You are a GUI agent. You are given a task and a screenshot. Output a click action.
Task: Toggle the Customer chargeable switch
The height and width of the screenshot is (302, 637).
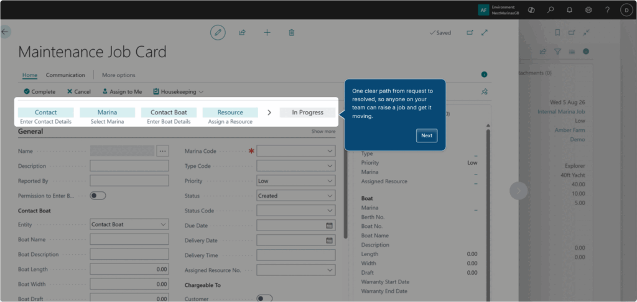[264, 299]
